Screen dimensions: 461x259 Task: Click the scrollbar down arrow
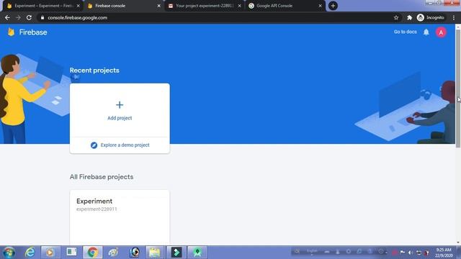(458, 242)
